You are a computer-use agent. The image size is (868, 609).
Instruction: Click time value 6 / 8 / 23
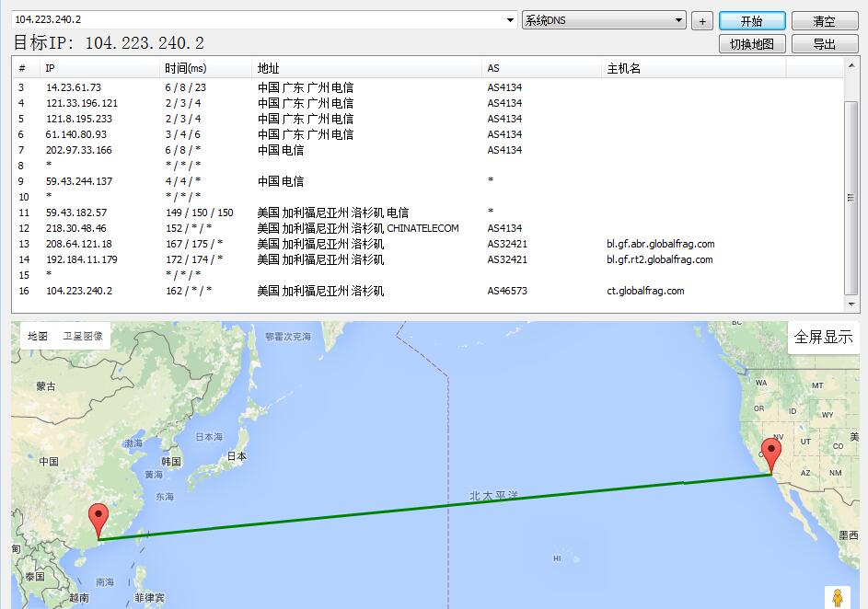click(x=185, y=87)
